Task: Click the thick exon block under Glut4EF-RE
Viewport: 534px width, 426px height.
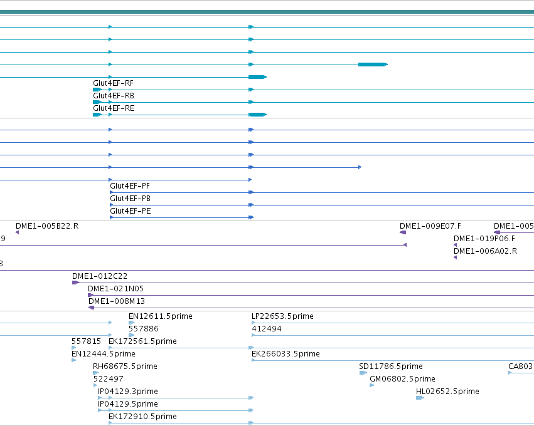Action: click(x=257, y=115)
